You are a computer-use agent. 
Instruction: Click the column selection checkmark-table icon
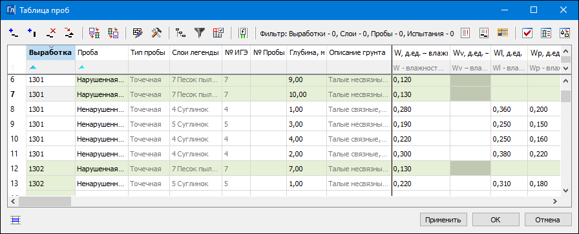point(218,33)
